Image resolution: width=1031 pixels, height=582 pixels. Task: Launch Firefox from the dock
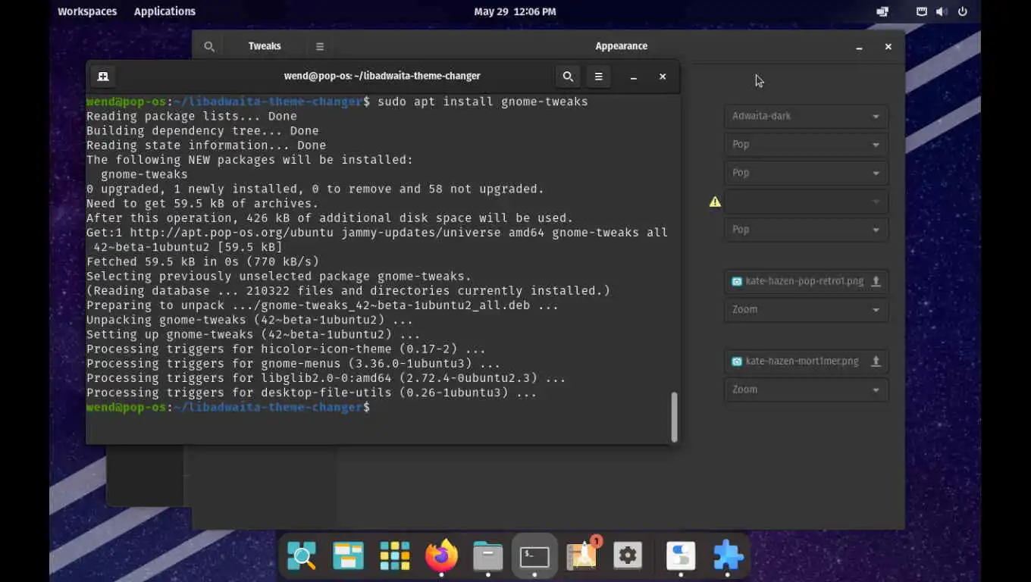tap(441, 556)
